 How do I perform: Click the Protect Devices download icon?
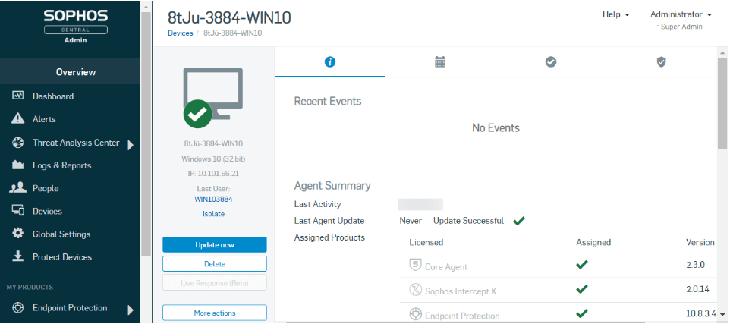(x=18, y=257)
